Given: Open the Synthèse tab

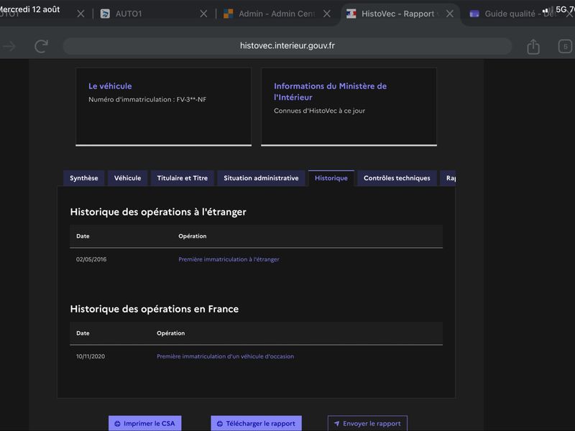Looking at the screenshot, I should click(x=84, y=178).
